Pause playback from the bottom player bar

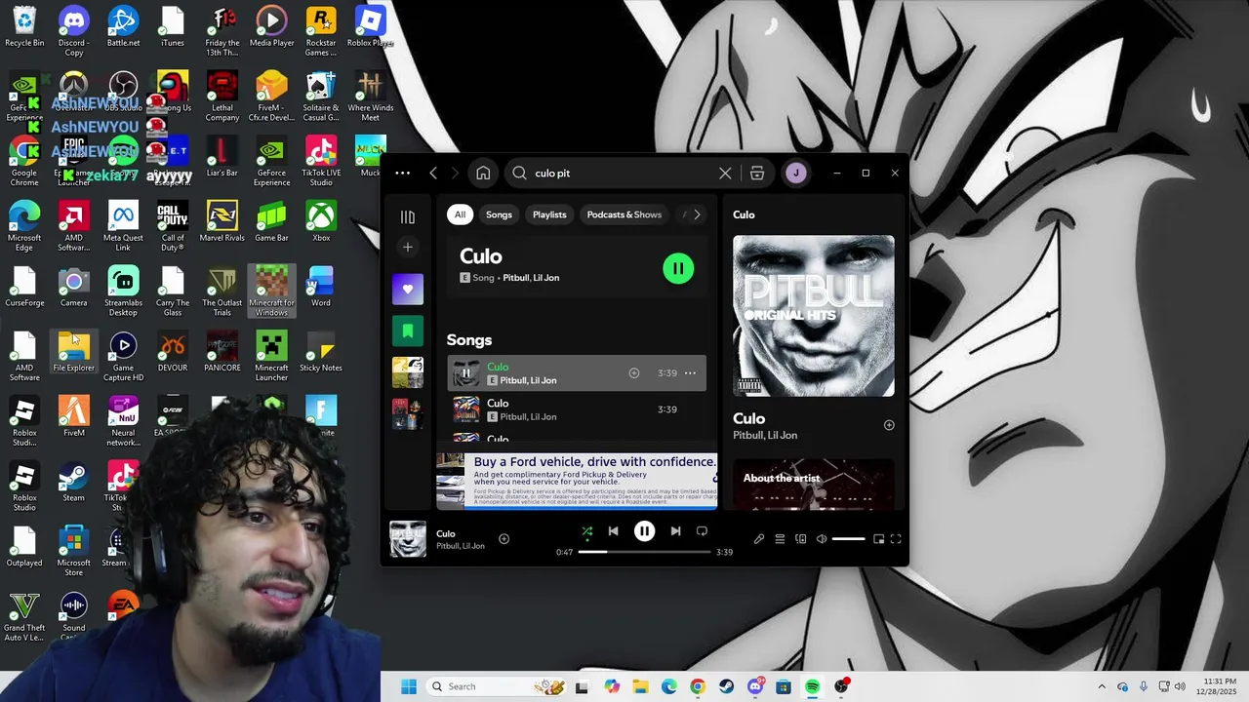coord(644,531)
